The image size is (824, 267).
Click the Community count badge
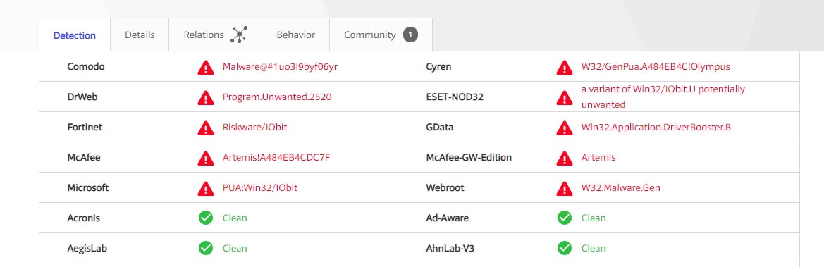pos(410,35)
